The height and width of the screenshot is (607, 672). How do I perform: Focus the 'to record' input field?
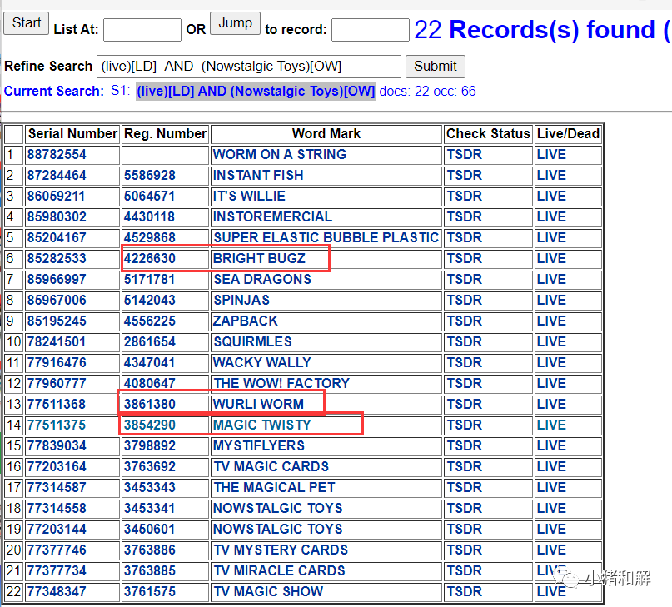(371, 30)
